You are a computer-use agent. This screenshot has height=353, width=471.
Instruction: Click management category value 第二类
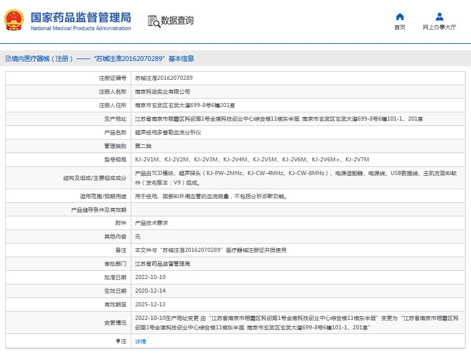click(143, 146)
